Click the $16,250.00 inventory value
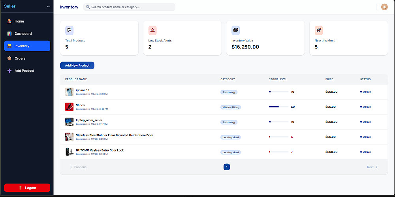Screen dimensions: 395x197 [x=245, y=47]
